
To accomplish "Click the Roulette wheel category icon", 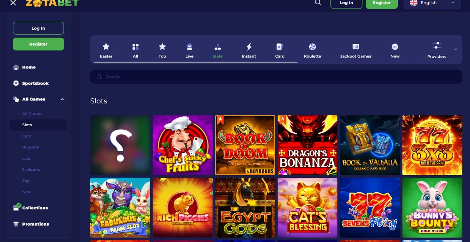I will [x=312, y=47].
